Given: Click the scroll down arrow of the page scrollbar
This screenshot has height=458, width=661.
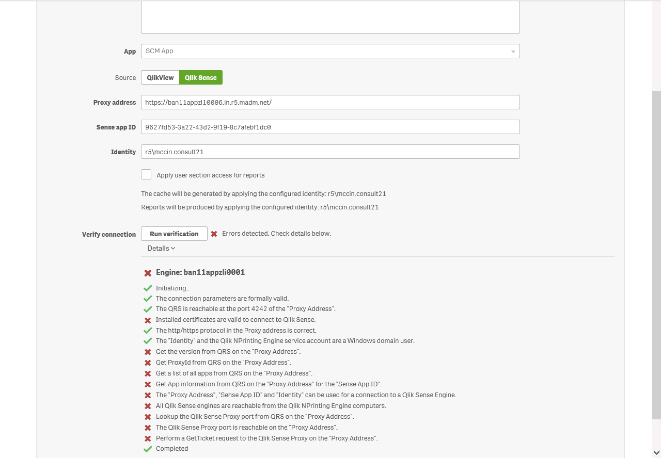Looking at the screenshot, I should tap(656, 452).
